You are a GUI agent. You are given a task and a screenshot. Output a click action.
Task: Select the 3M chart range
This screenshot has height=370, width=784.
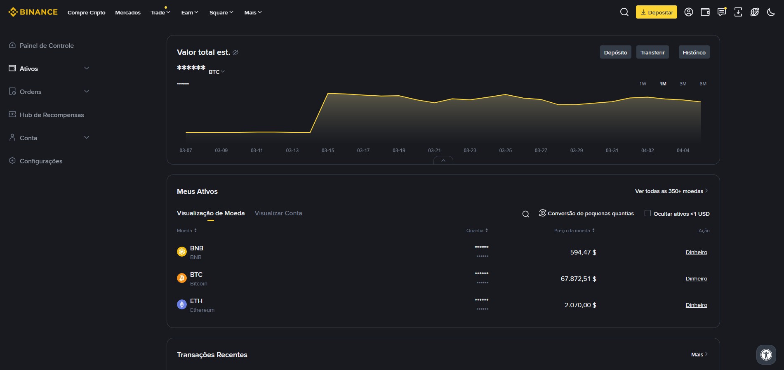tap(683, 84)
